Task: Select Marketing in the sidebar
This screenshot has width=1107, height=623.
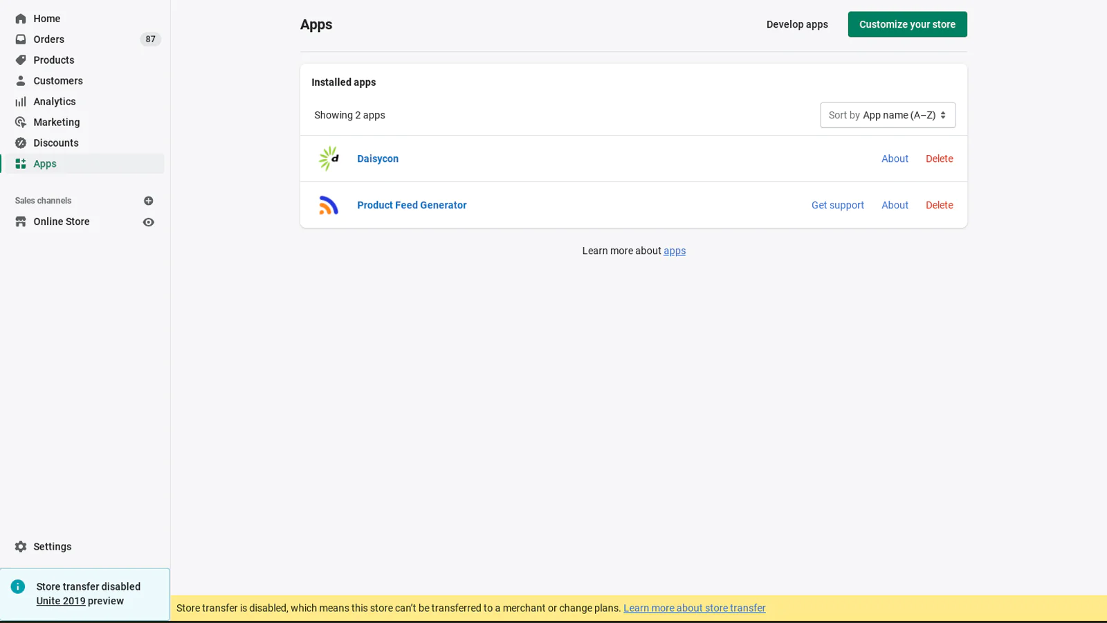Action: (57, 123)
